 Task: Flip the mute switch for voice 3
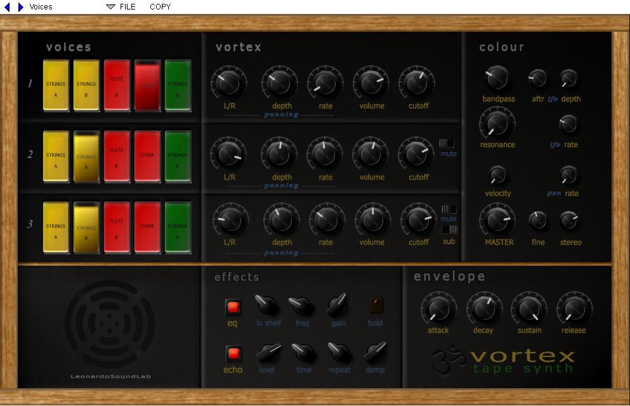point(449,209)
